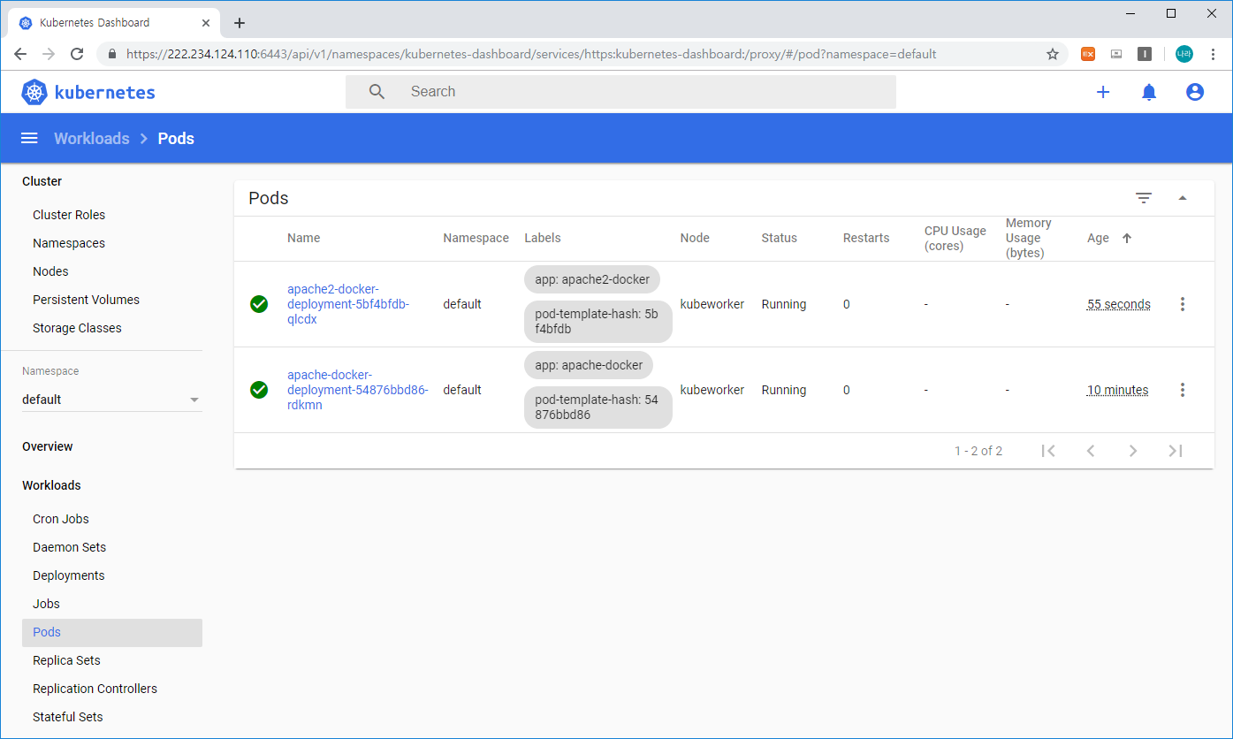
Task: Go to next page of pods
Action: tap(1133, 451)
